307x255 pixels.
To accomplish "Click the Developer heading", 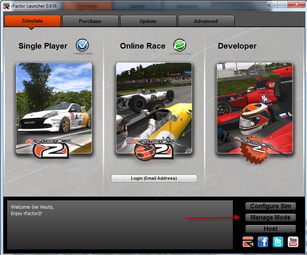I will 237,46.
